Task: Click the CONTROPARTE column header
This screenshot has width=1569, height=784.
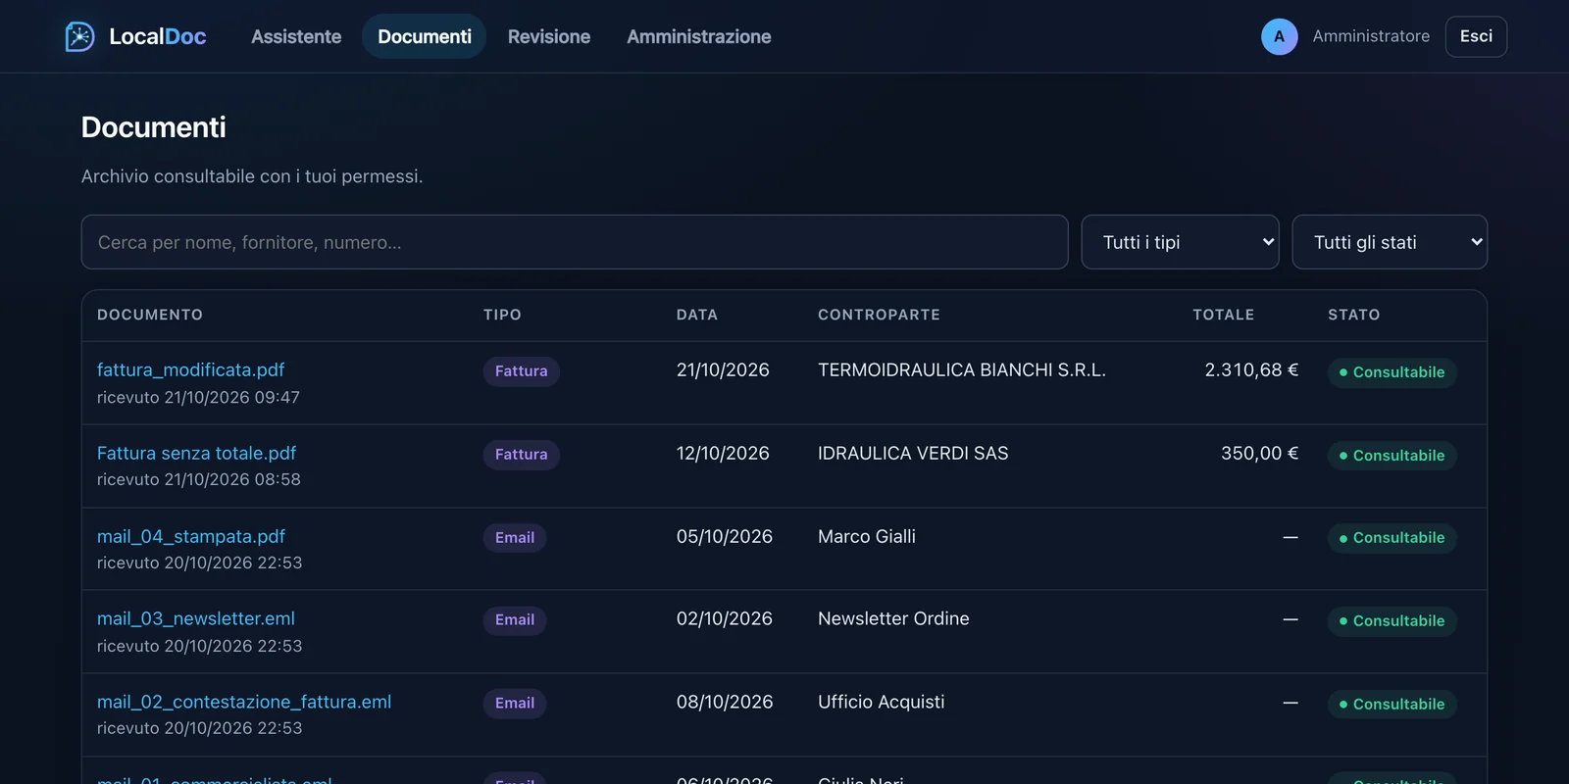Action: 879,315
